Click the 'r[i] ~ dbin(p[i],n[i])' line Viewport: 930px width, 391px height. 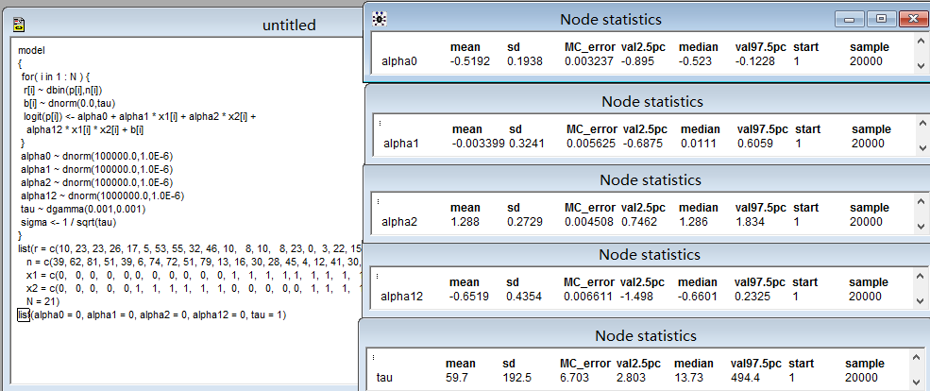[x=63, y=90]
